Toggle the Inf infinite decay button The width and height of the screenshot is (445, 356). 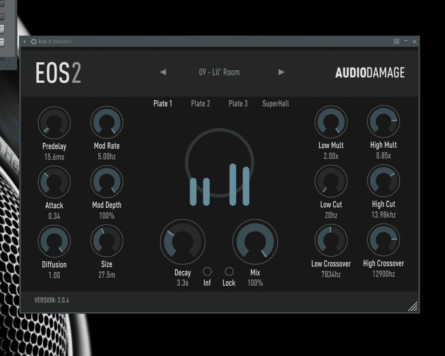click(x=207, y=272)
